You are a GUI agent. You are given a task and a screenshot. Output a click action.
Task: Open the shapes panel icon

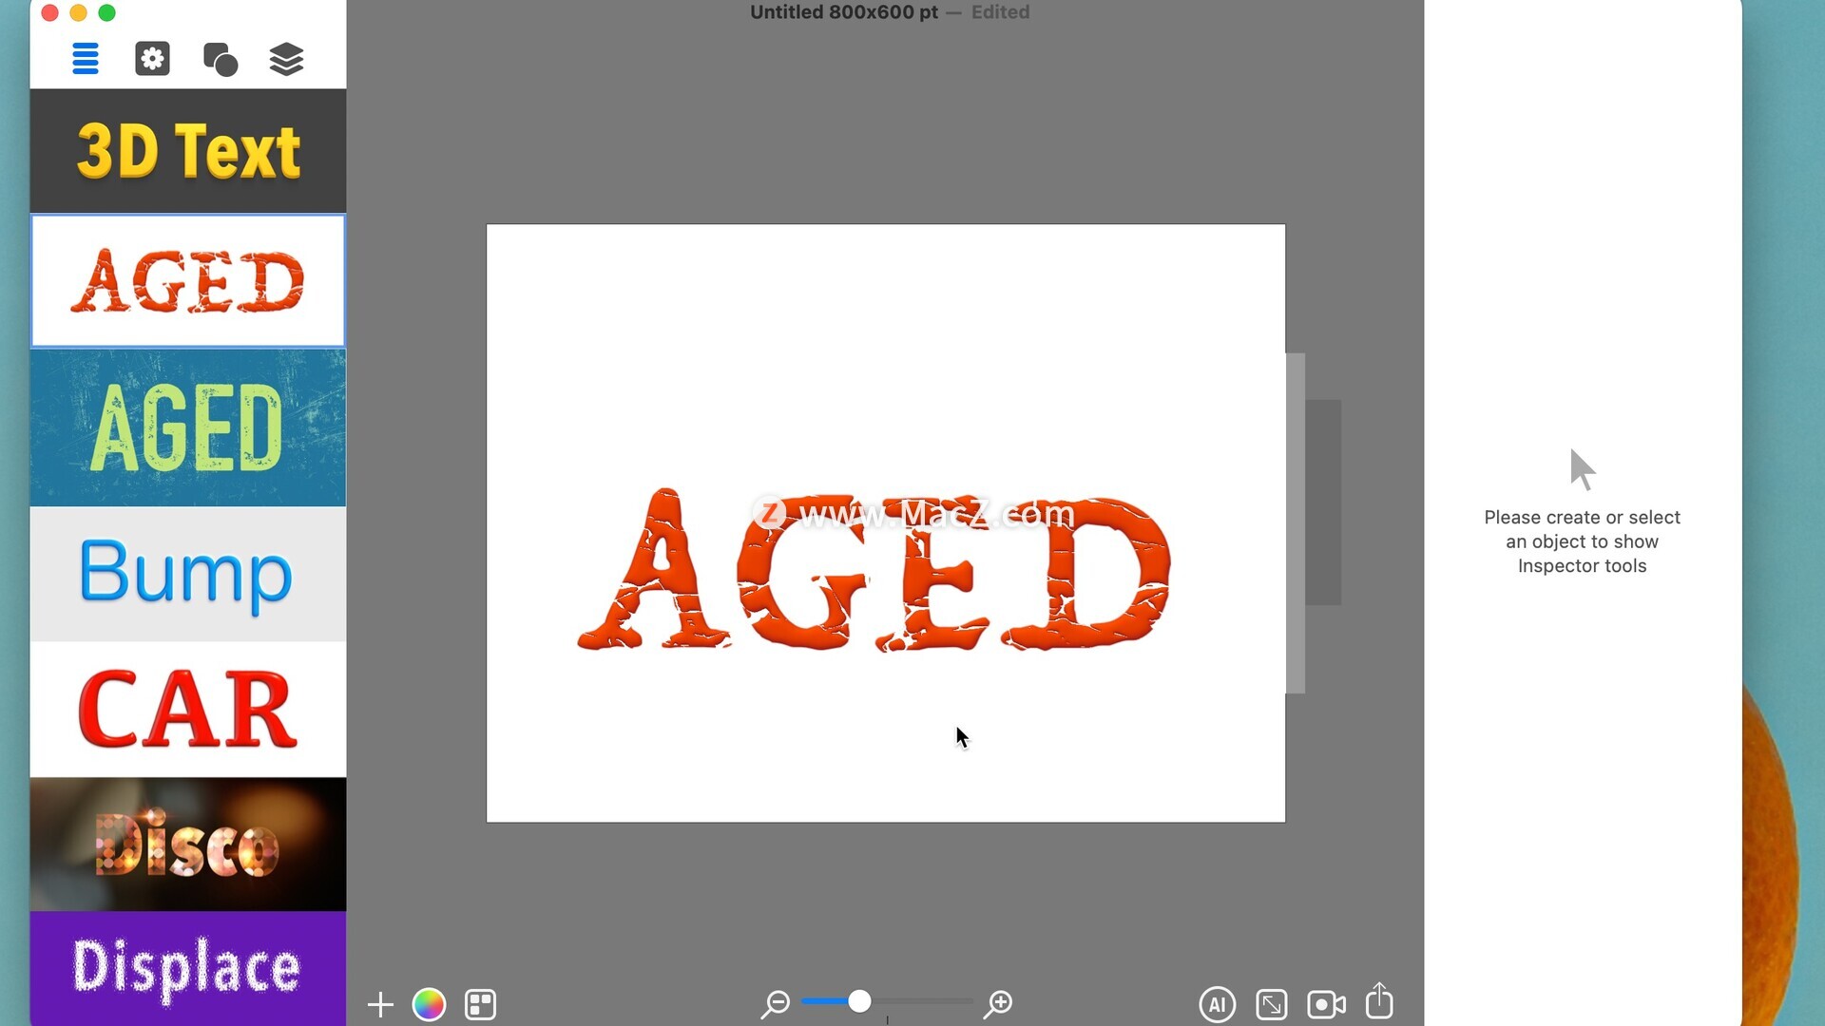221,59
